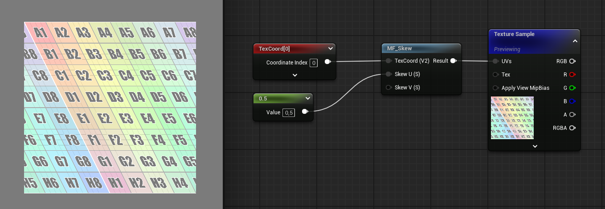
Task: Click the red R channel output pin
Action: (x=572, y=75)
